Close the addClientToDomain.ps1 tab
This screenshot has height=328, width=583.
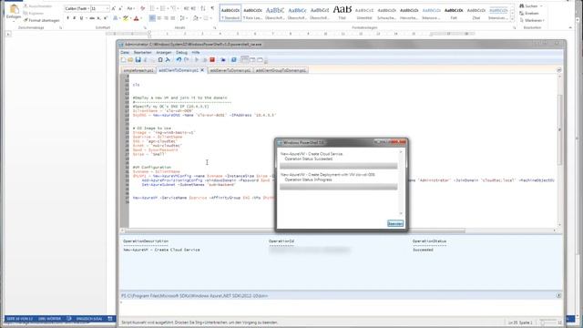tap(202, 70)
